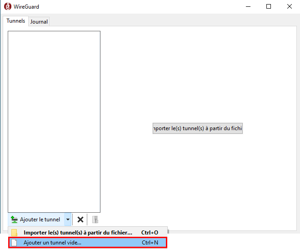This screenshot has height=249, width=300.
Task: Expand the Ajouter le tunnel dropdown arrow
Action: (68, 220)
